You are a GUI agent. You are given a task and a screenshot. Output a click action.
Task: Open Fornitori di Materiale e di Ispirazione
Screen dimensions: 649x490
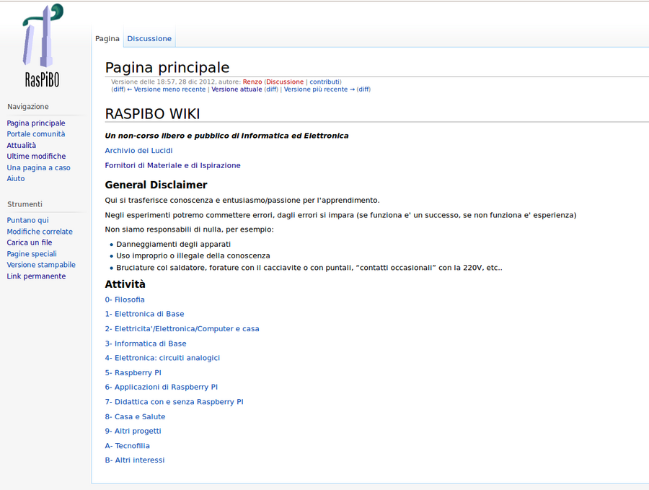[x=172, y=165]
